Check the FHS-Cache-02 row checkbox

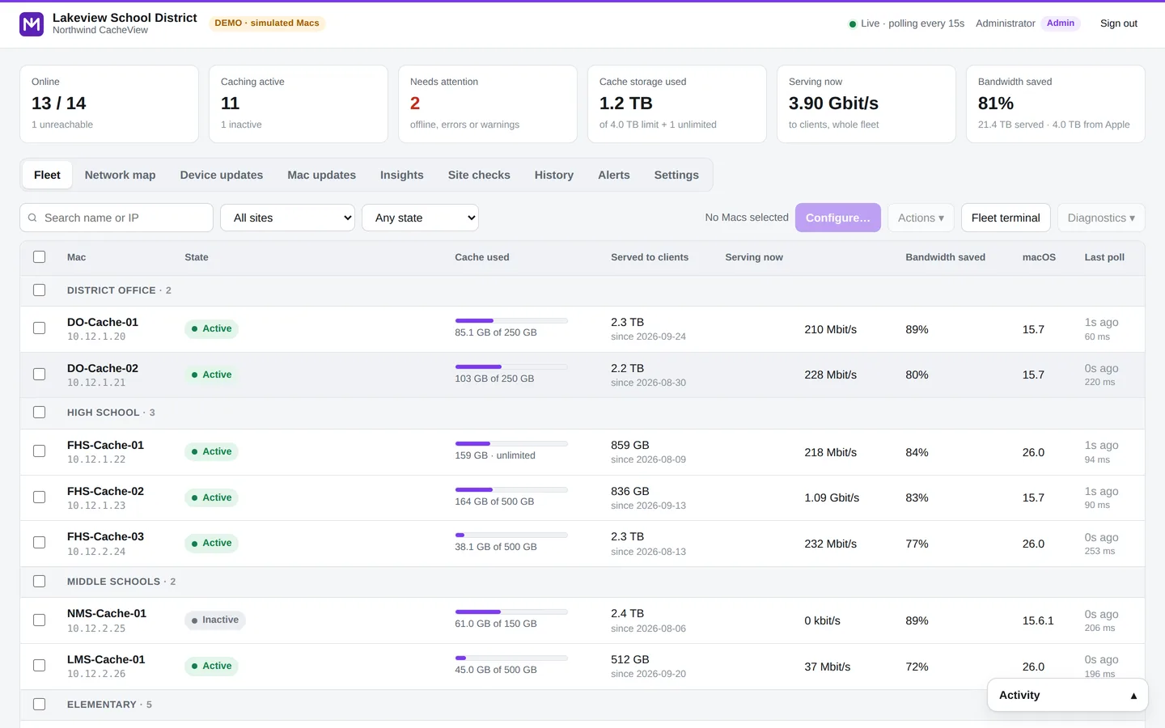pos(39,497)
